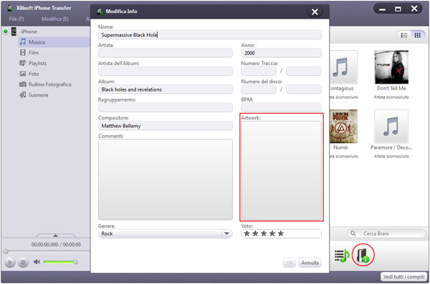Click the green eject icon beside iPhone
The width and height of the screenshot is (430, 284).
[6, 31]
